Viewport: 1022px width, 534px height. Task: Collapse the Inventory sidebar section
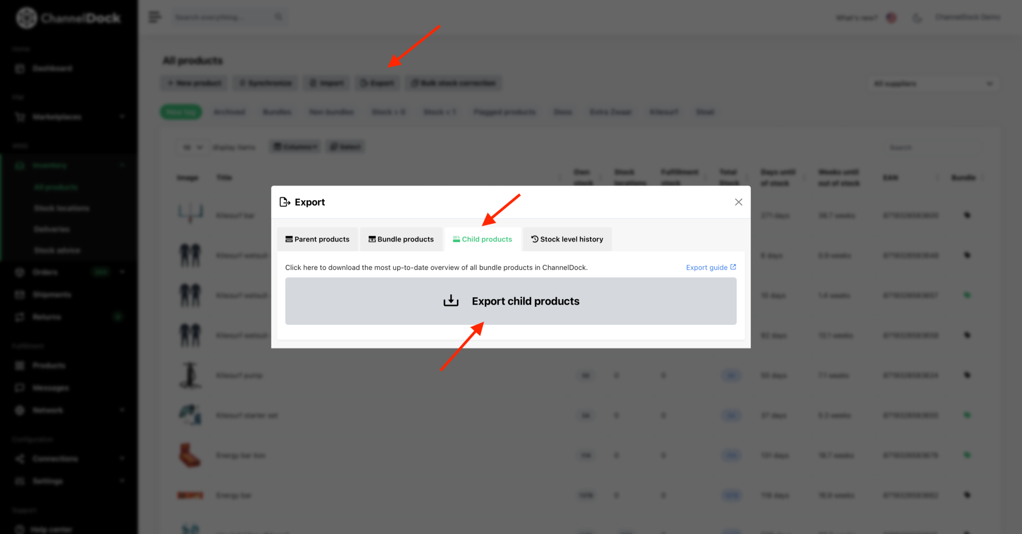122,165
